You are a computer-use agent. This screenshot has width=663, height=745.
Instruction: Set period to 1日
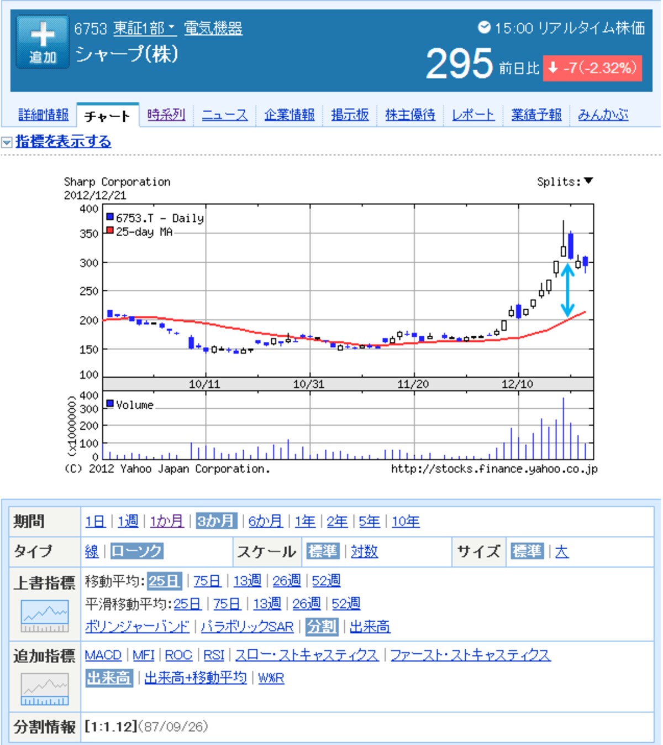click(96, 521)
